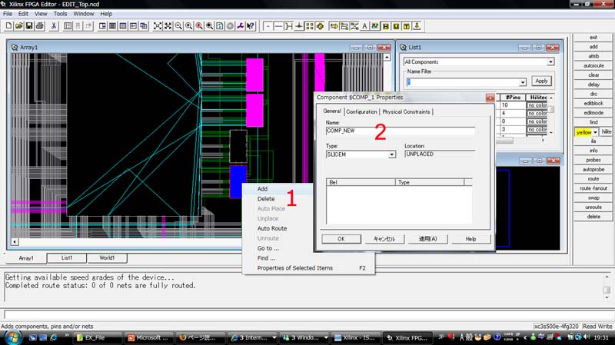
Task: Switch to the World1 bottom tab
Action: pyautogui.click(x=107, y=258)
